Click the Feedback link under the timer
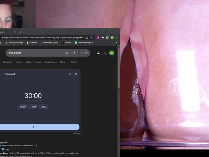Image resolution: width=209 pixels, height=157 pixels. click(77, 134)
